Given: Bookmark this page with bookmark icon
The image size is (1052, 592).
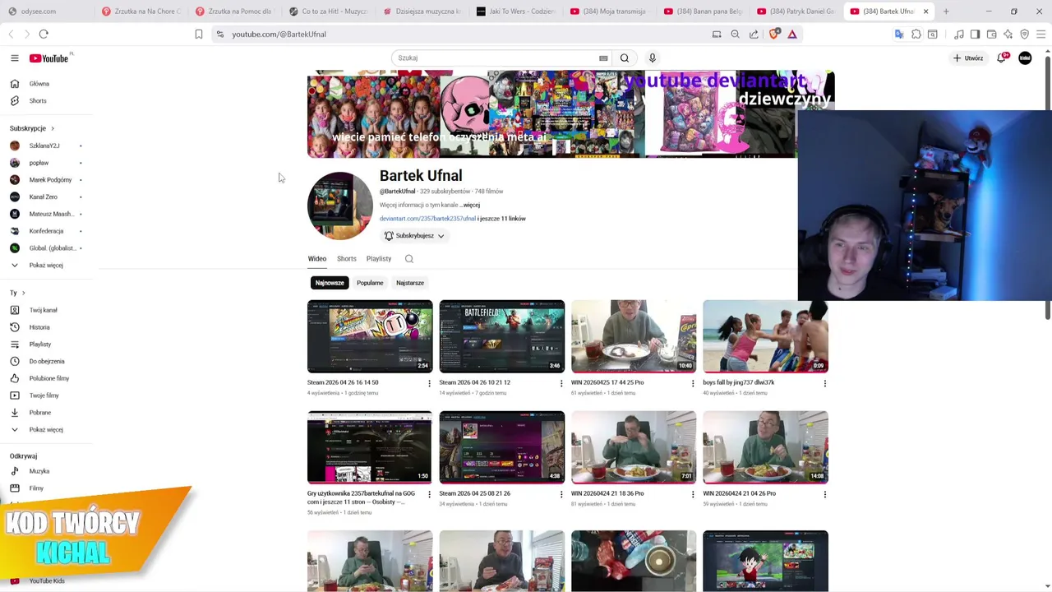Looking at the screenshot, I should (199, 34).
